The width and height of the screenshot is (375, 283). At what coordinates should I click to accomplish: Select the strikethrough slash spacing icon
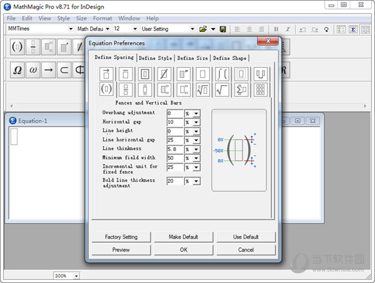[x=164, y=74]
